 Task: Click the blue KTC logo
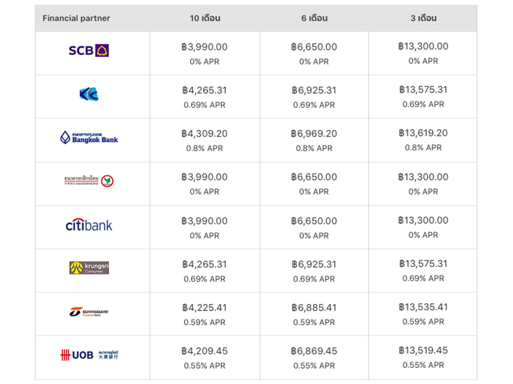[88, 95]
